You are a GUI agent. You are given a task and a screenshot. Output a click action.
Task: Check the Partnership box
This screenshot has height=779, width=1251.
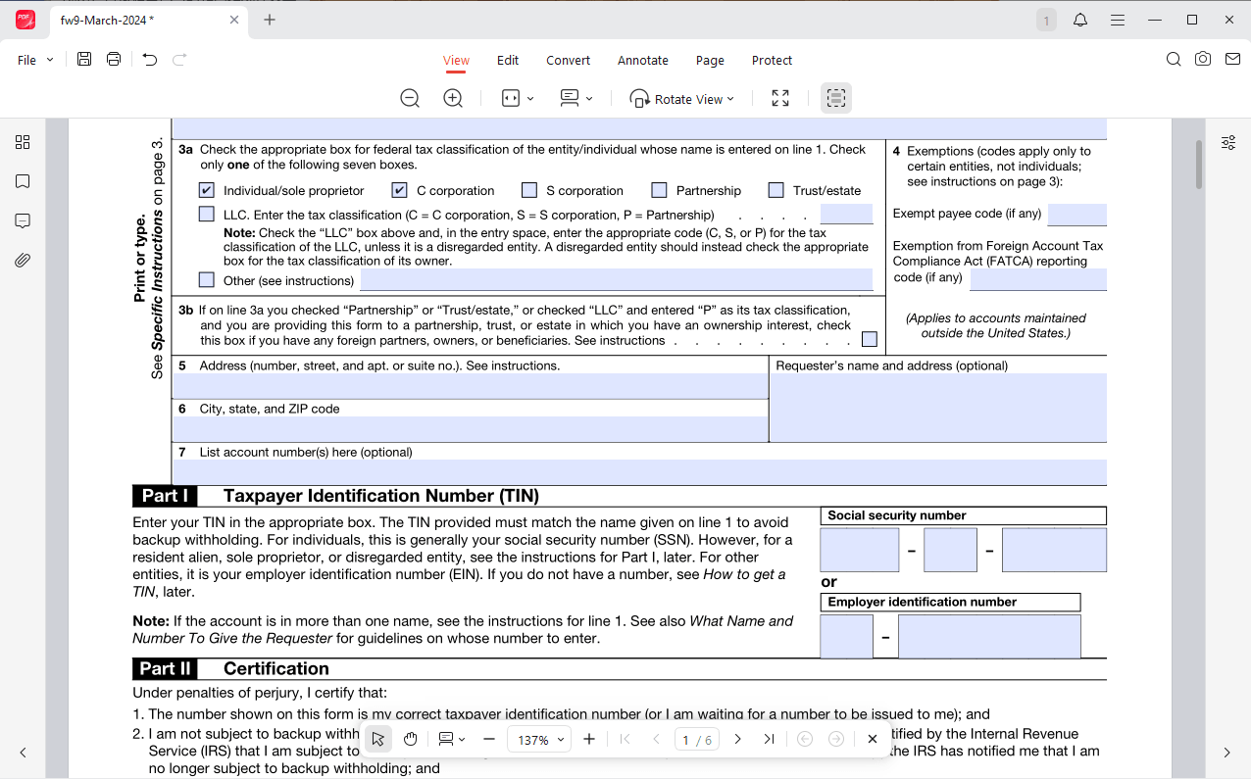pos(659,190)
